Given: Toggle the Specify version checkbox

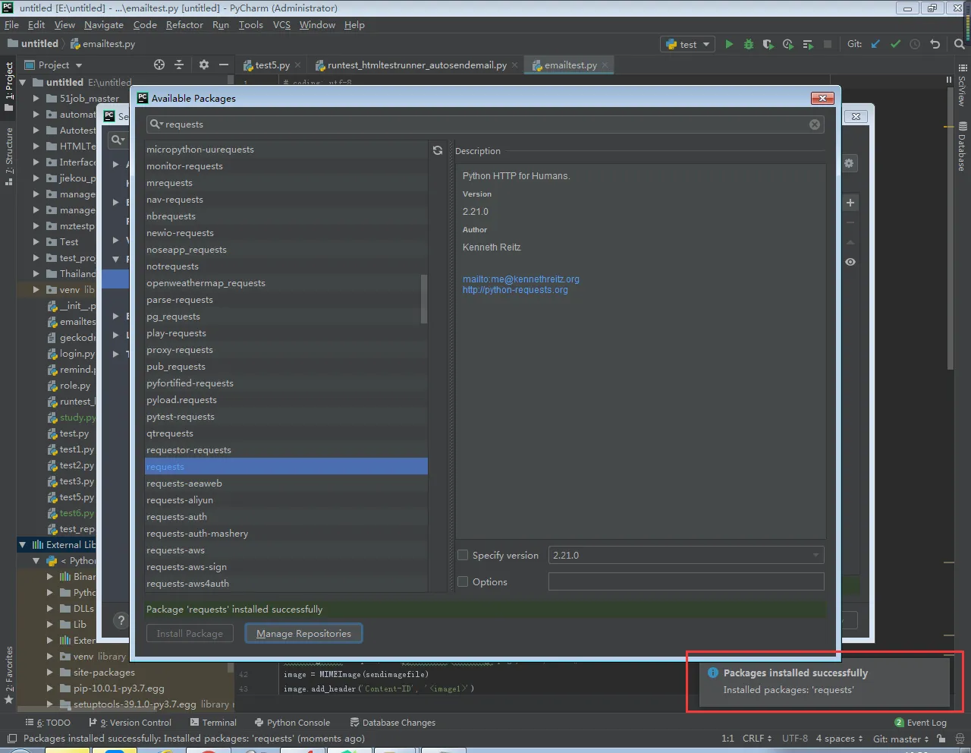Looking at the screenshot, I should (x=463, y=555).
